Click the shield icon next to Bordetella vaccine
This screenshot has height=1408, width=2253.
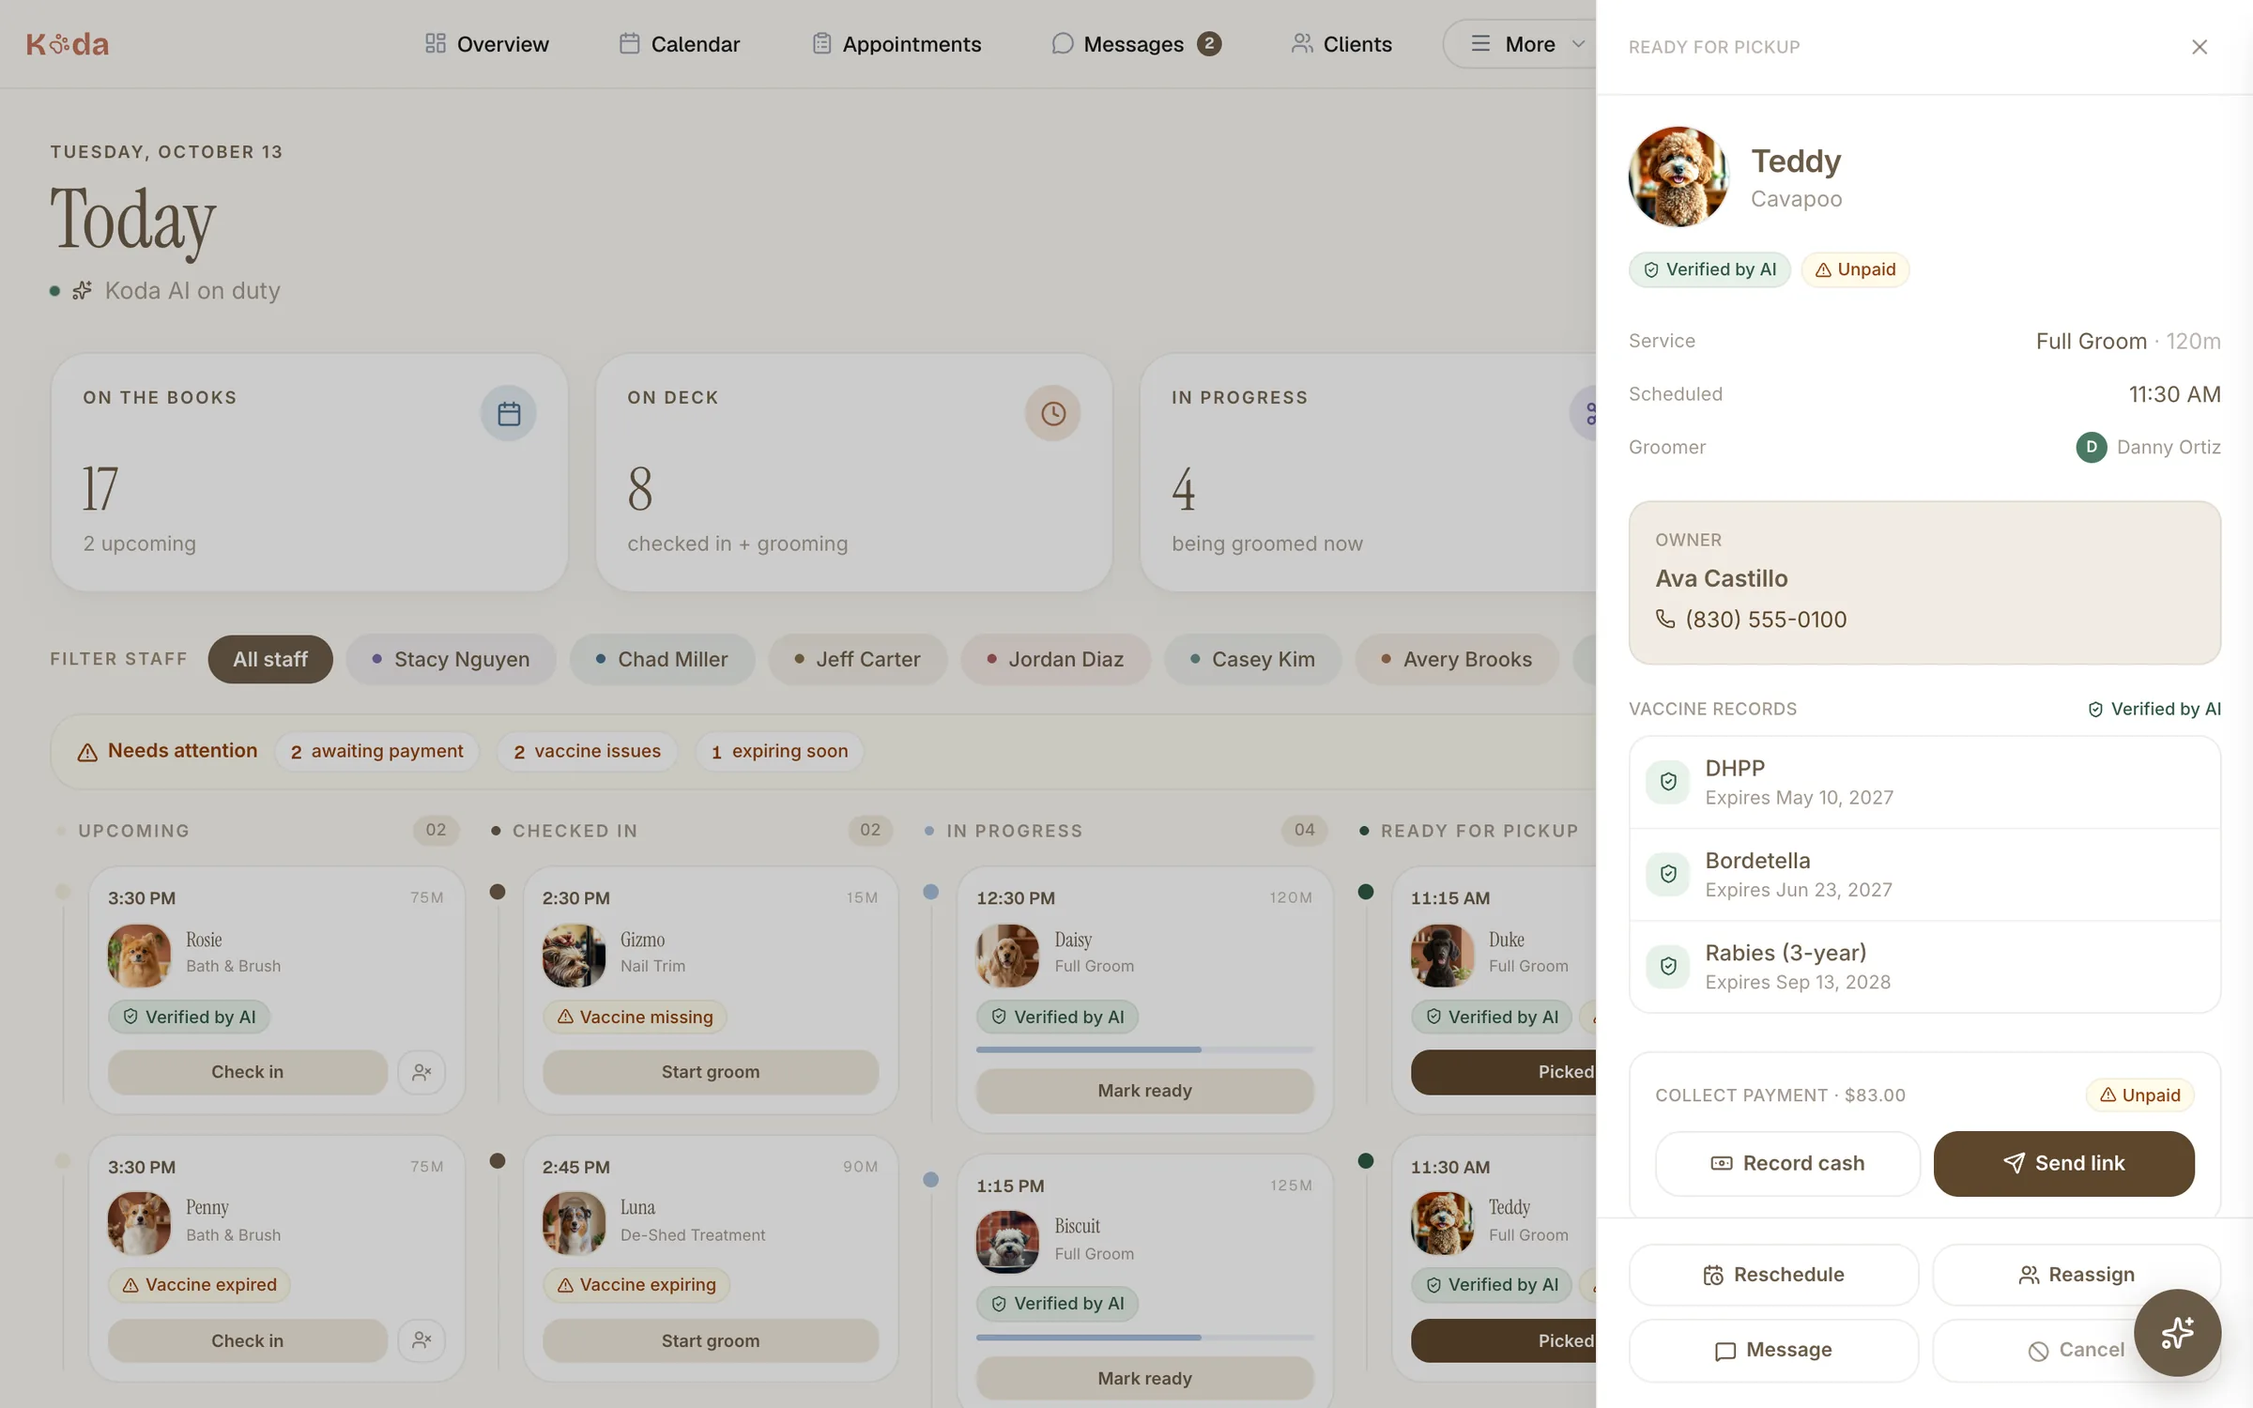1668,873
